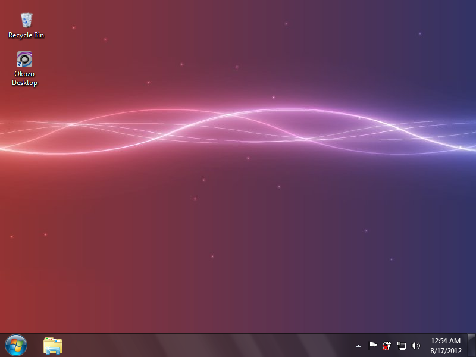Image resolution: width=476 pixels, height=357 pixels.
Task: Click the Show desktop button
Action: (x=471, y=346)
